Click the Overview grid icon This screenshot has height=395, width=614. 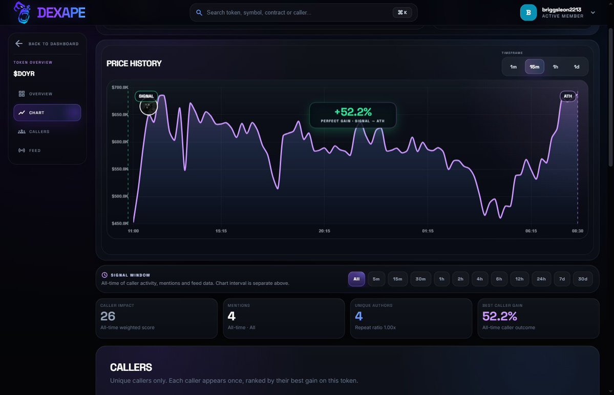(x=22, y=94)
